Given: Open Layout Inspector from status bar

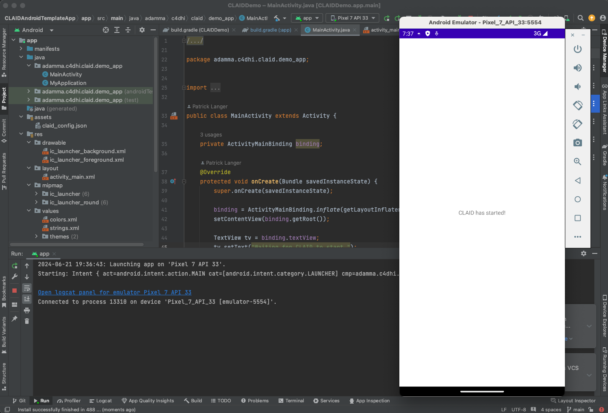Looking at the screenshot, I should tap(573, 401).
